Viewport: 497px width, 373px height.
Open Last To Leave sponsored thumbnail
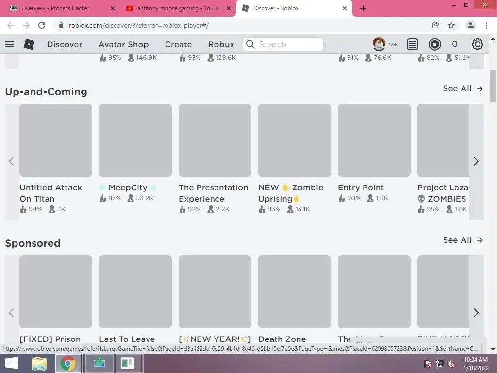pos(135,292)
